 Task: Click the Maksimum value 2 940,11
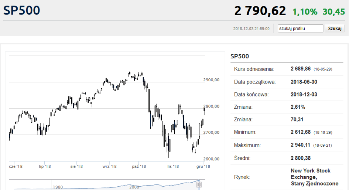300,145
